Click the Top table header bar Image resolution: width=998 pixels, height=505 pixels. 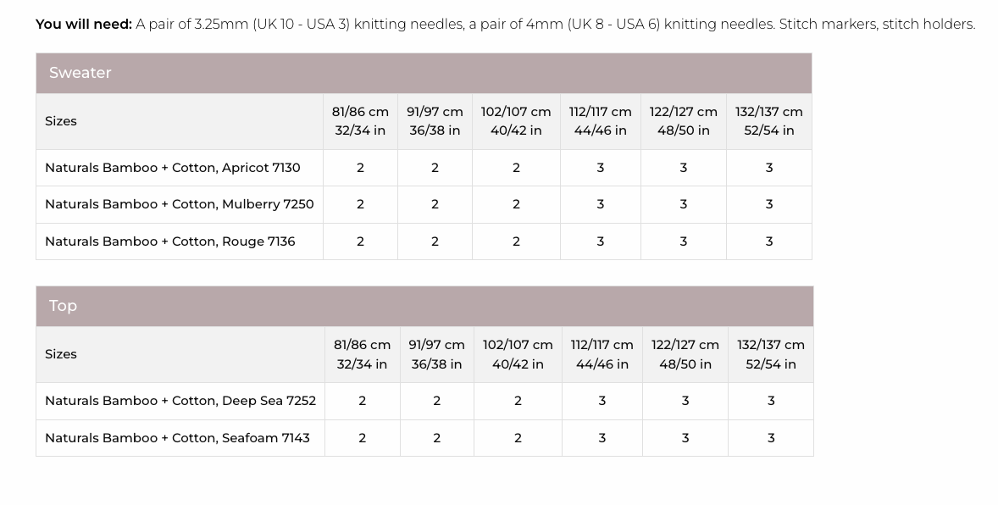424,306
